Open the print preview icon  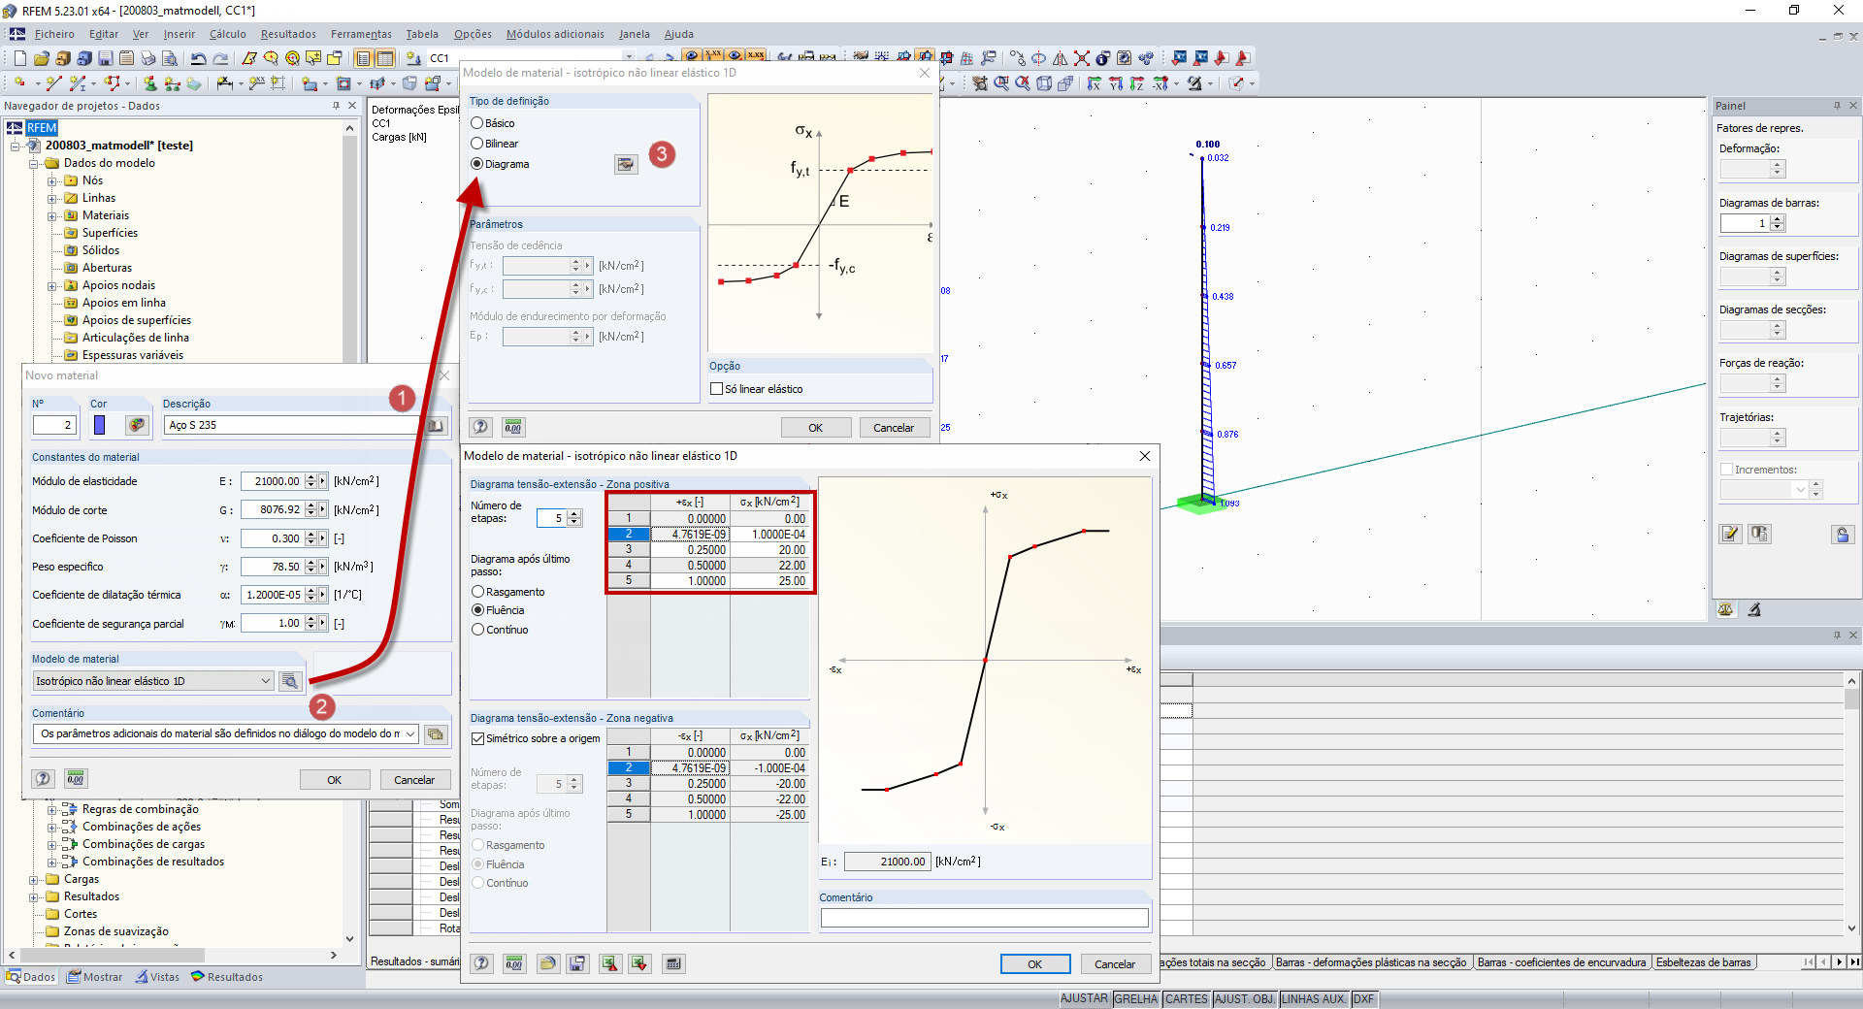170,58
